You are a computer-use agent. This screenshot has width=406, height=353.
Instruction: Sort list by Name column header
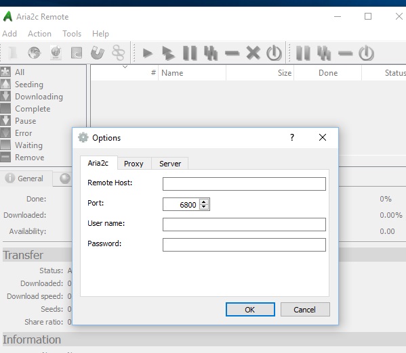192,73
